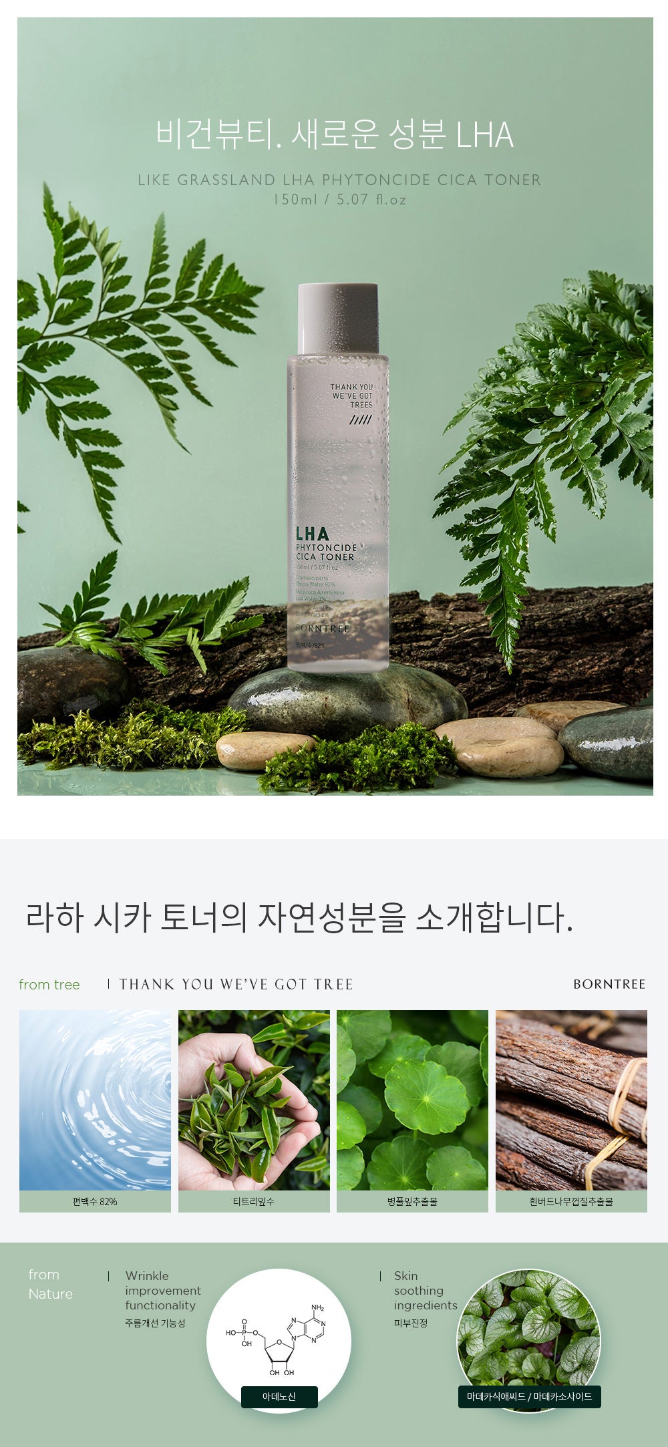
Task: Click the circular madecassoside leaves photo
Action: coord(528,1339)
